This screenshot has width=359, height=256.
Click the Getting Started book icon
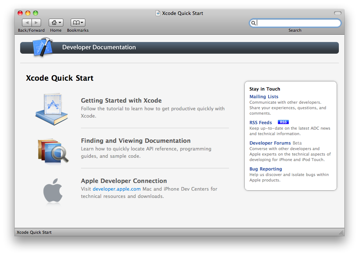click(x=52, y=109)
